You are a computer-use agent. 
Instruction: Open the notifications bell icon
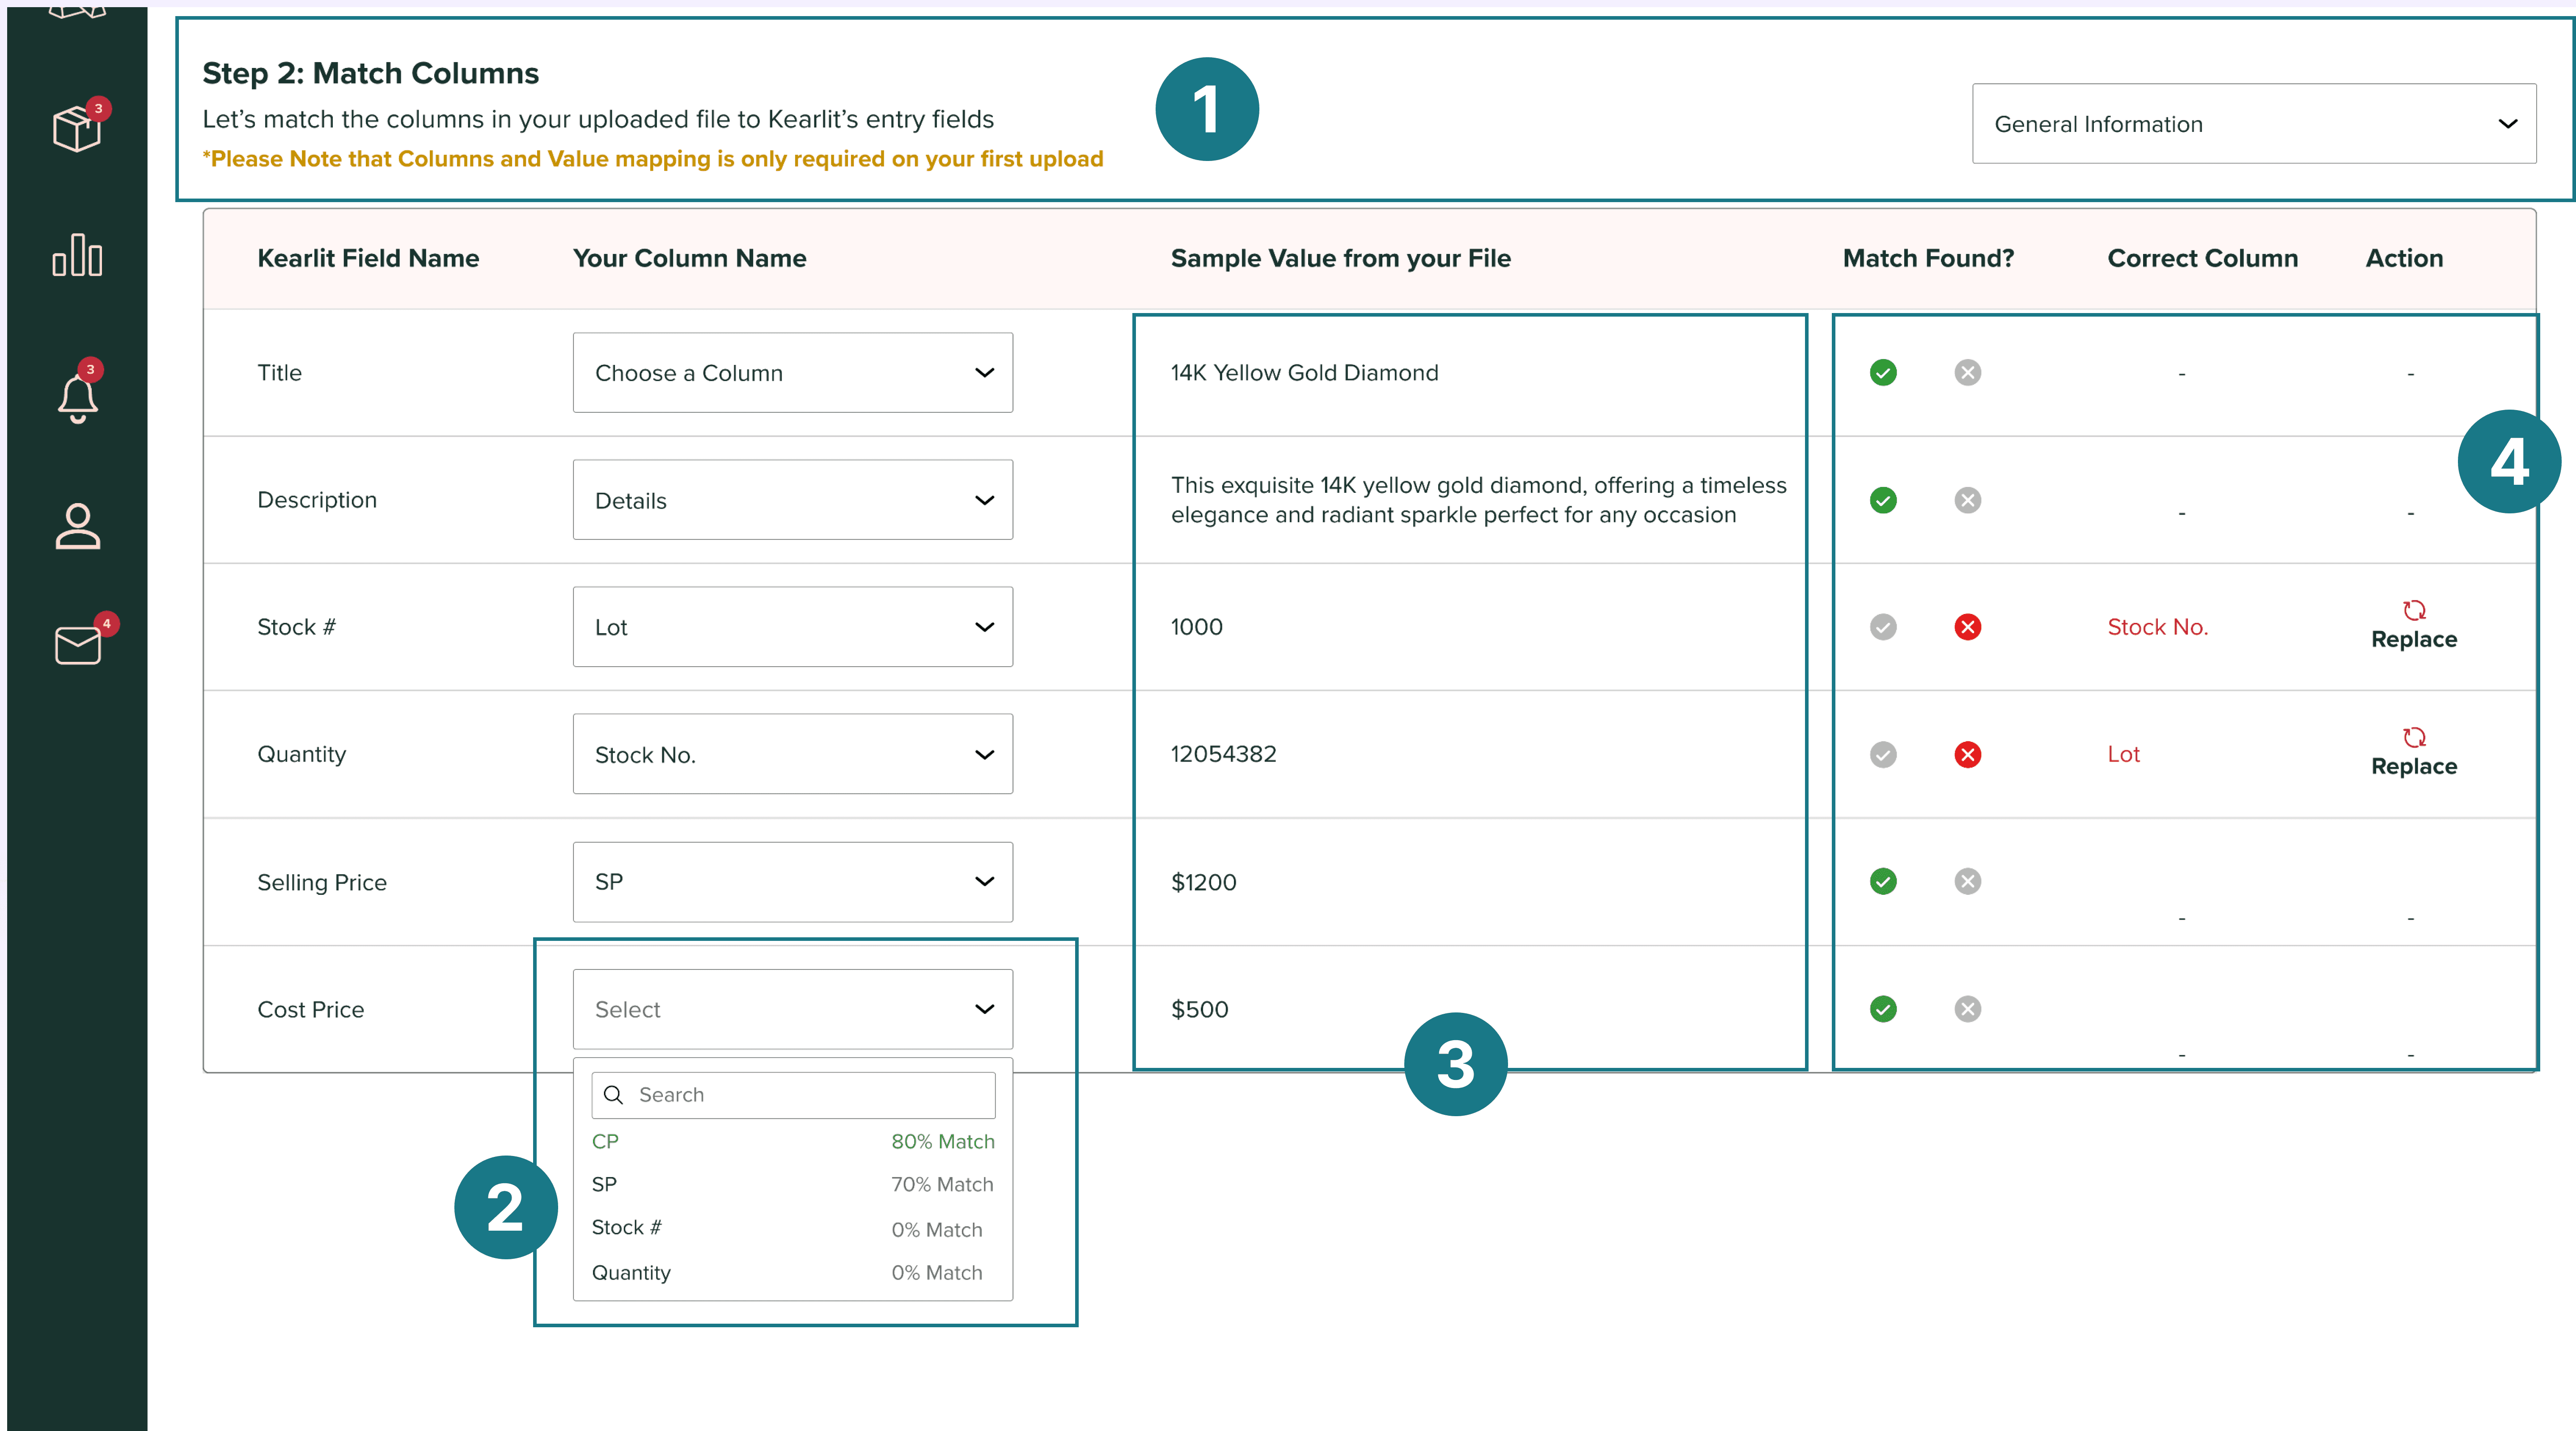point(77,398)
